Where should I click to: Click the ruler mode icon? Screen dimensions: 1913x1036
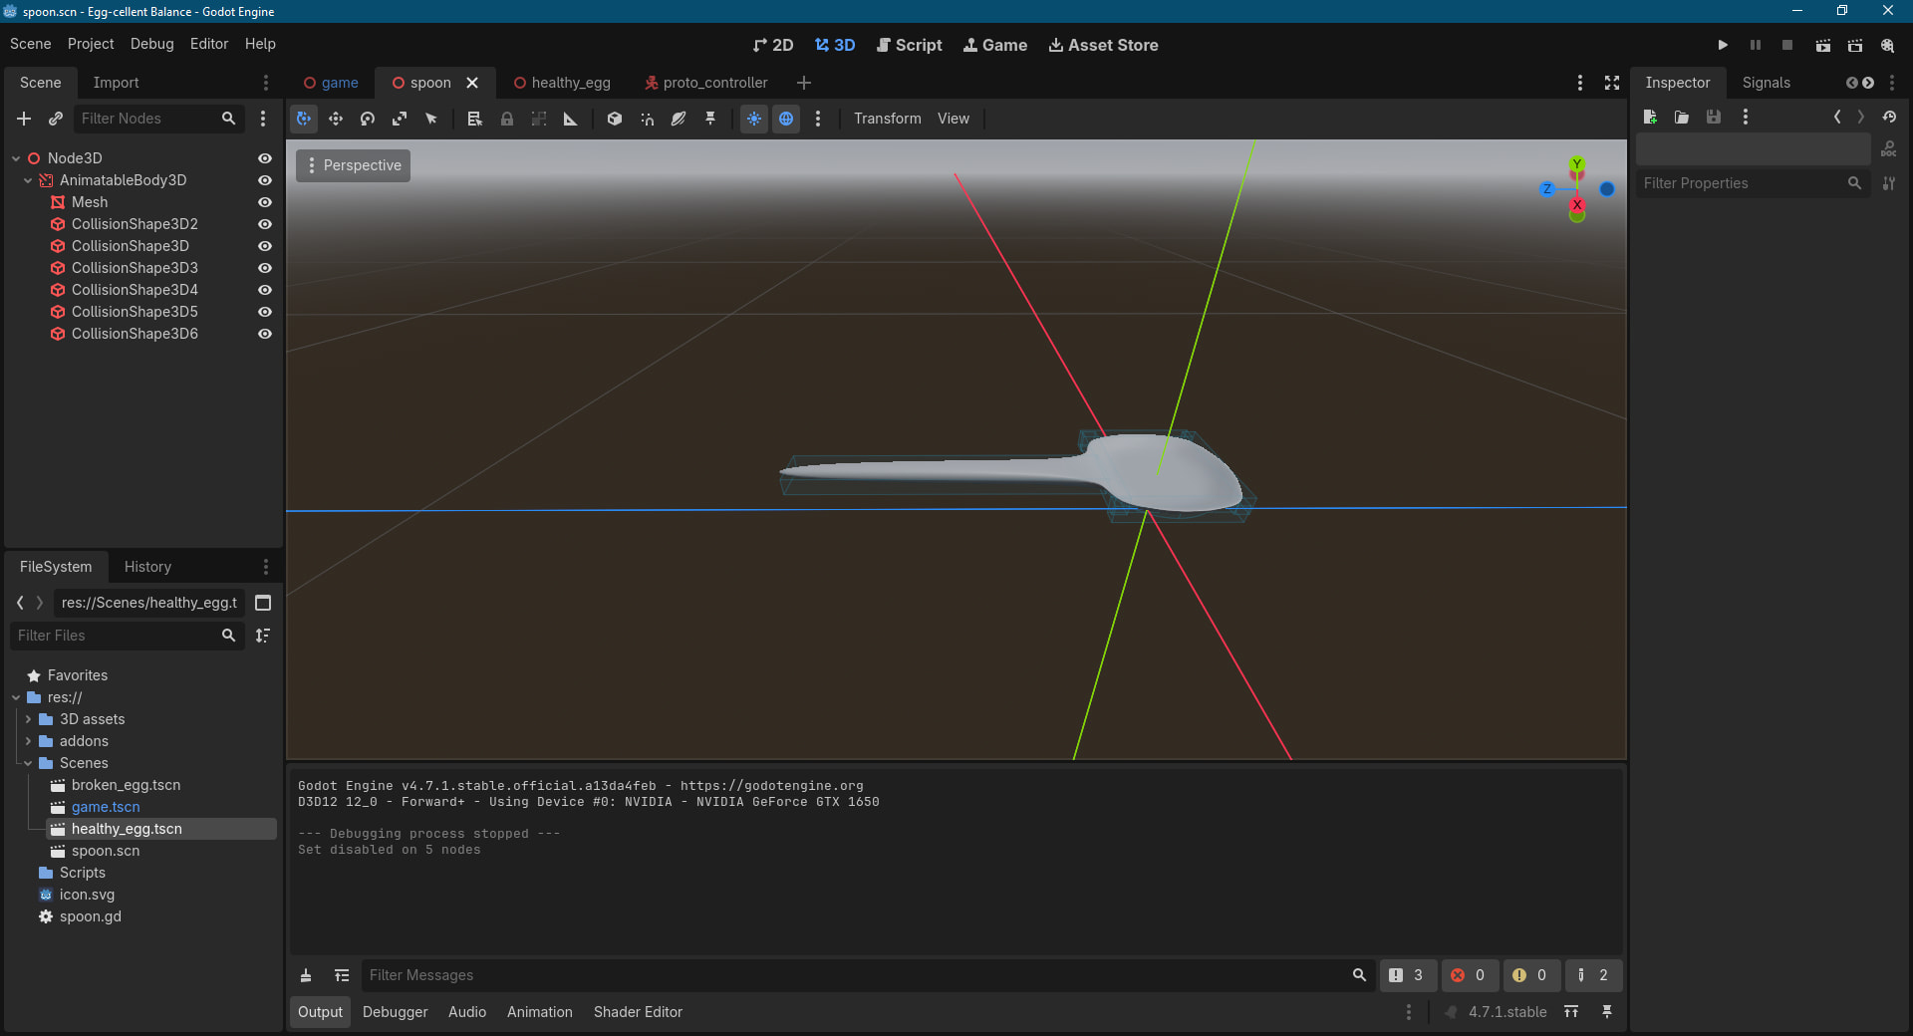[571, 119]
